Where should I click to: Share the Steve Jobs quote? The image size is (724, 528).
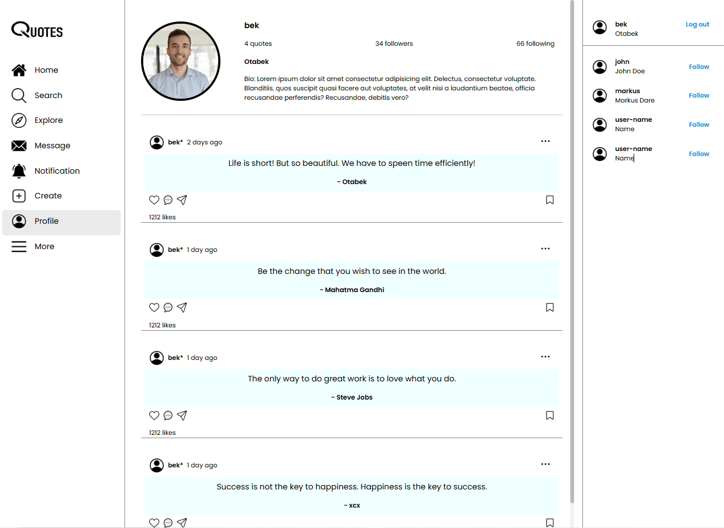182,416
